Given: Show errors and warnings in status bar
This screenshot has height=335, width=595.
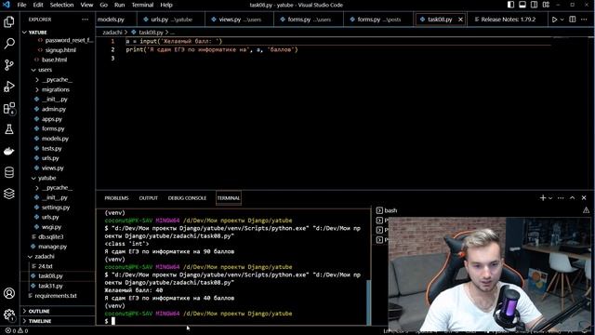Looking at the screenshot, I should tap(17, 331).
